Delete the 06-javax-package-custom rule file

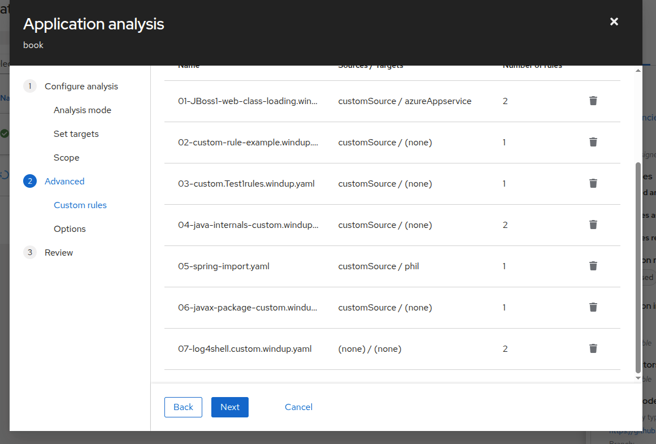(593, 307)
